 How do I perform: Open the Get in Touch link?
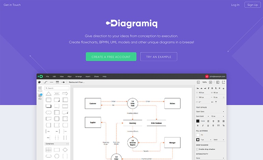(12, 5)
